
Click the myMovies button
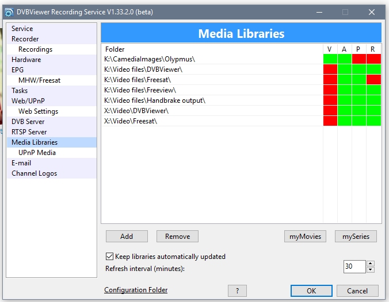pyautogui.click(x=305, y=237)
